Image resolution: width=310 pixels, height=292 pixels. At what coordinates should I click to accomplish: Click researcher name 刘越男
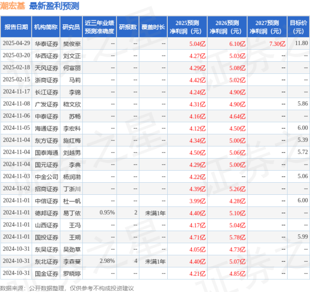pyautogui.click(x=72, y=152)
